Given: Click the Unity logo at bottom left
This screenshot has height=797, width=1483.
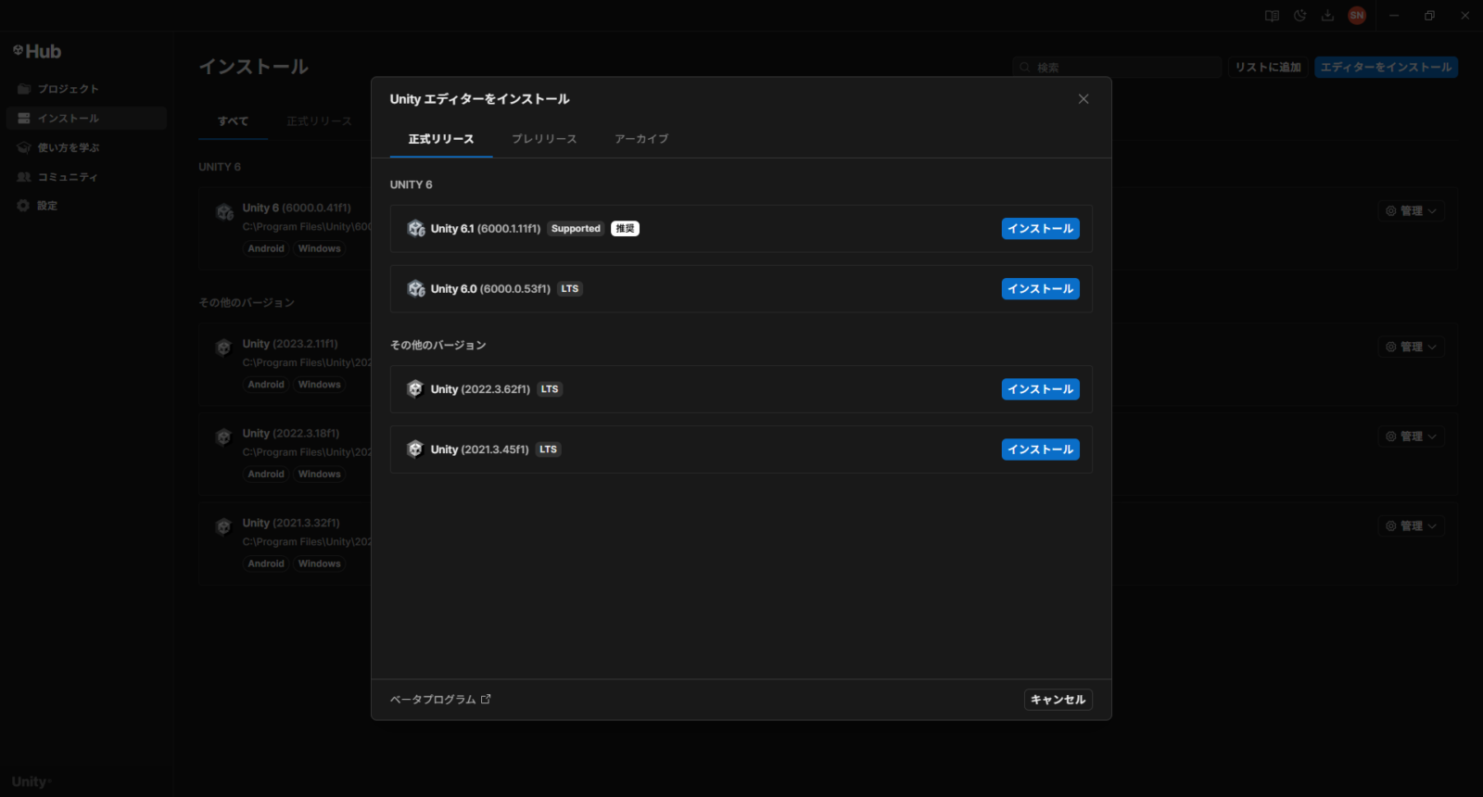Looking at the screenshot, I should tap(31, 781).
